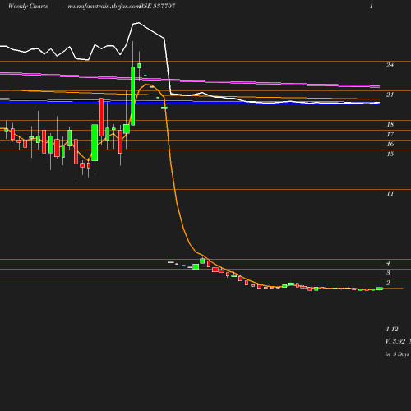
Task: Click the "Weekly Charts" title text
Action: click(x=28, y=7)
